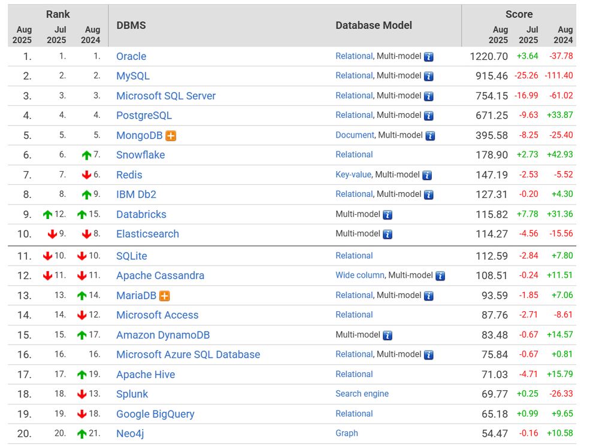Click info icon in Apache Cassandra's row
Image resolution: width=599 pixels, height=447 pixels.
tap(440, 276)
